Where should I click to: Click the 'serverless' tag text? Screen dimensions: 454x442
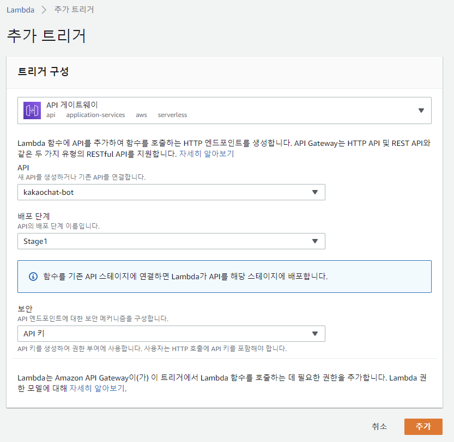coord(172,115)
